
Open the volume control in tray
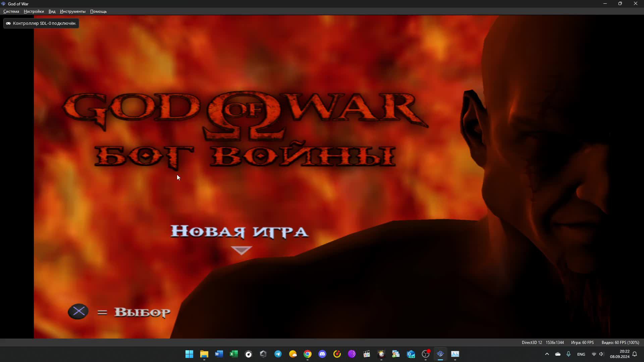601,354
